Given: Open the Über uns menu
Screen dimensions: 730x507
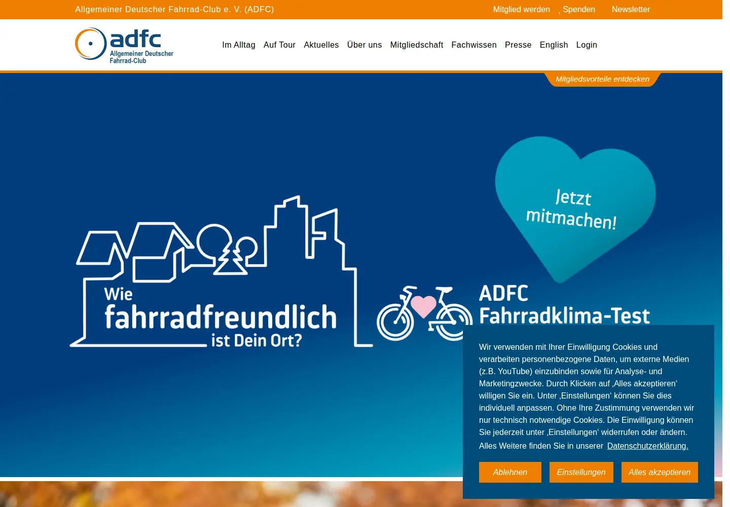Looking at the screenshot, I should tap(364, 45).
